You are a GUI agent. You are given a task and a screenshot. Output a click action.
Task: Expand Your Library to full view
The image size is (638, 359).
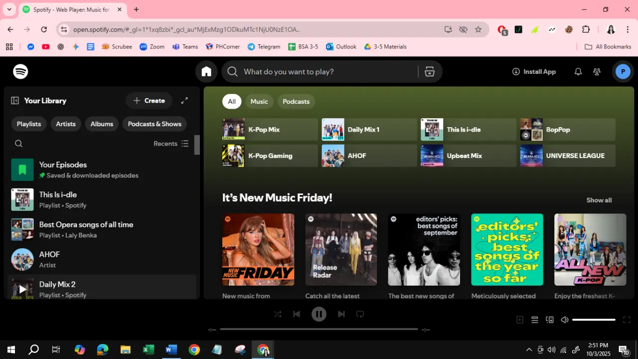click(184, 101)
